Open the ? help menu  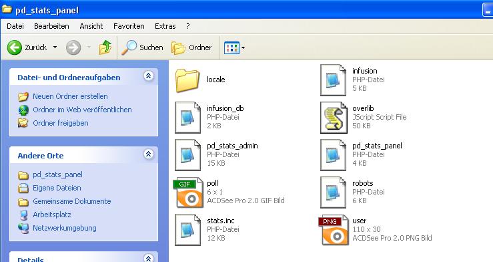(188, 26)
